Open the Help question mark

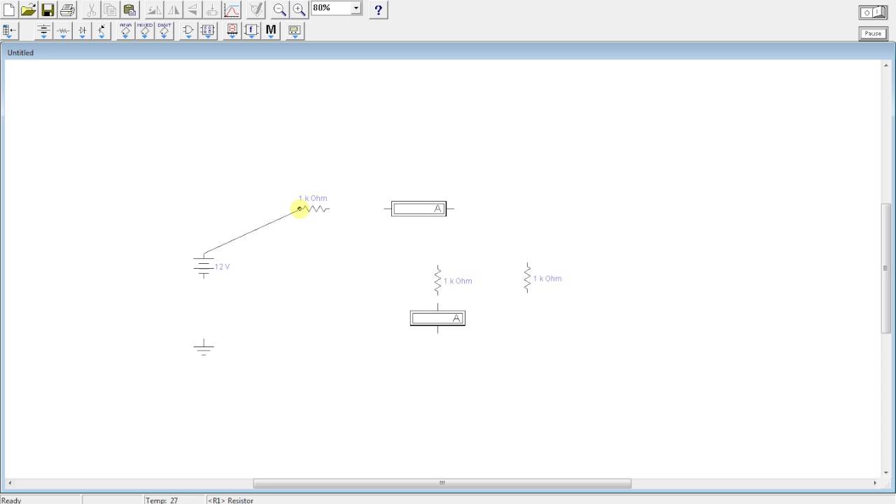[379, 10]
